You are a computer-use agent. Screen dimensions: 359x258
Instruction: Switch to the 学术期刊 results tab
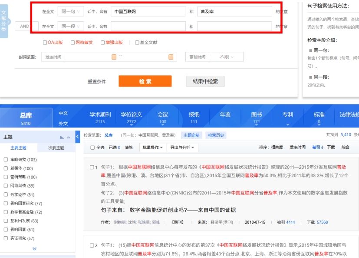click(x=100, y=117)
